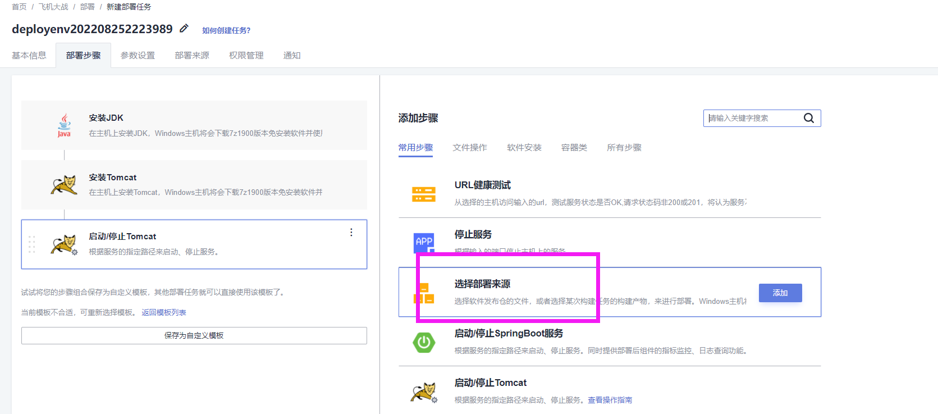Click the 启动/停止SpringBoot服务 step title

click(x=509, y=334)
